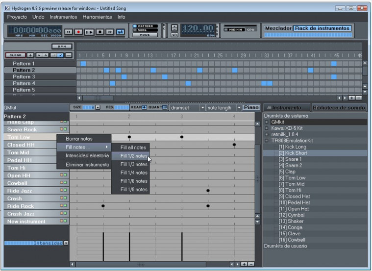Solo the Ride Rock instrument

click(65, 205)
